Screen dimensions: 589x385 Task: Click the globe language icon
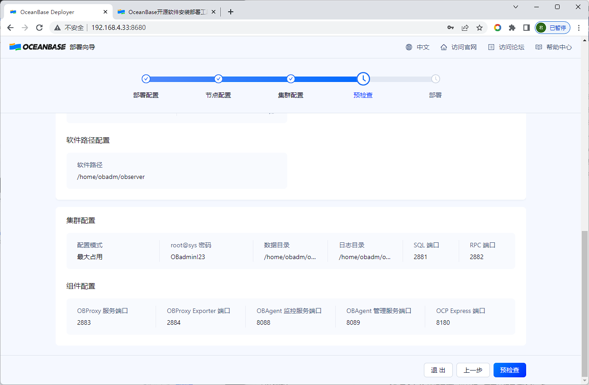click(x=409, y=47)
